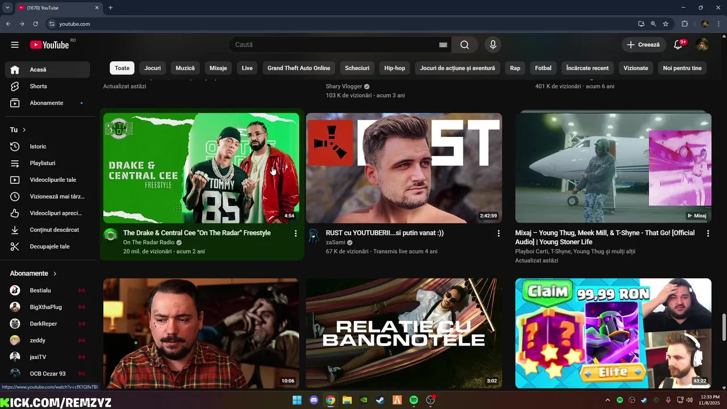Select the Muzică filter chip
Image resolution: width=727 pixels, height=409 pixels.
point(185,68)
